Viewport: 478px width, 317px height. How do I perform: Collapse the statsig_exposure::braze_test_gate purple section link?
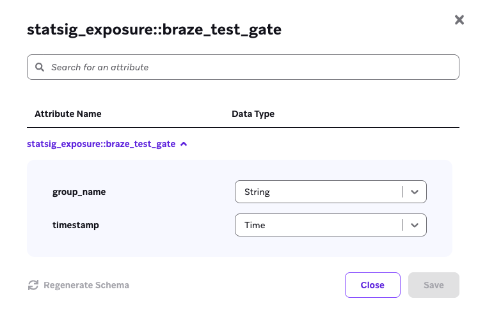coord(101,144)
